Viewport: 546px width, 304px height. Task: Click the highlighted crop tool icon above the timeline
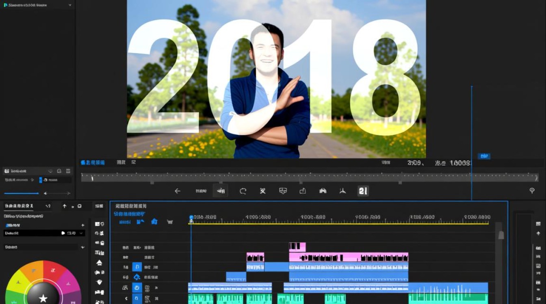coord(220,191)
